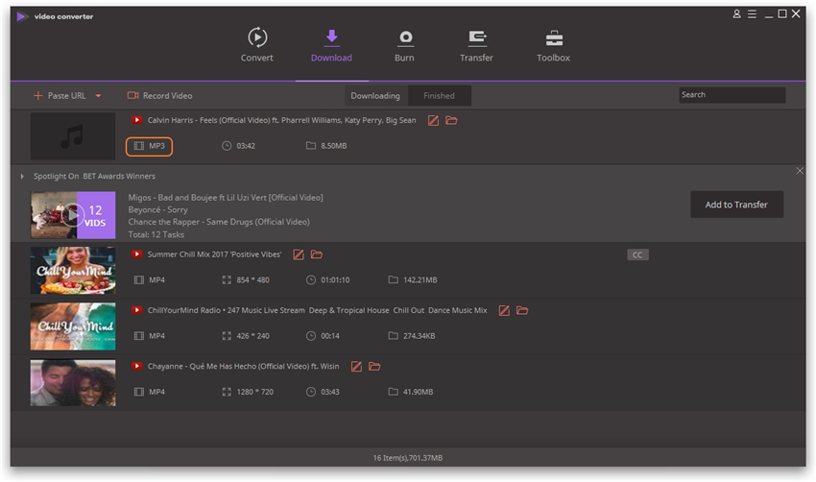
Task: Open the Toolbox tab
Action: (x=553, y=45)
